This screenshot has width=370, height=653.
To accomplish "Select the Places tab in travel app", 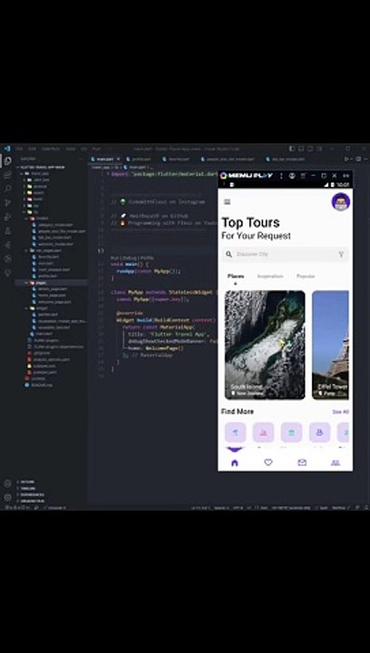I will tap(236, 276).
